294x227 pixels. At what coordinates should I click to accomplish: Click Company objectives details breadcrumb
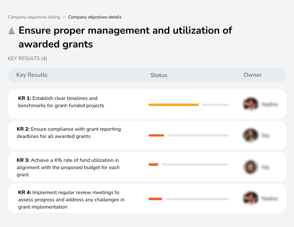(95, 17)
